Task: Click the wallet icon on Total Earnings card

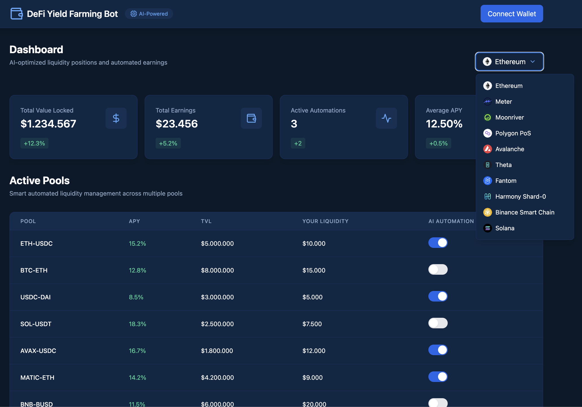Action: [x=251, y=118]
